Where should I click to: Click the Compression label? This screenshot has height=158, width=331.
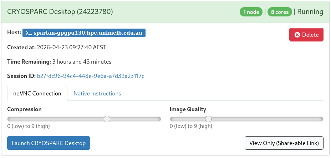point(24,109)
